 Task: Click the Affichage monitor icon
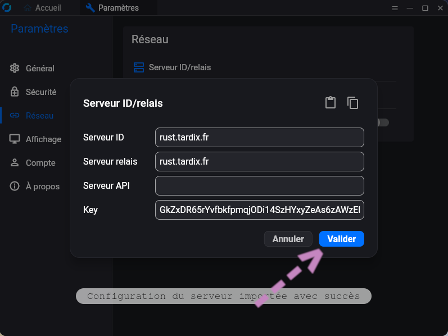pos(15,139)
